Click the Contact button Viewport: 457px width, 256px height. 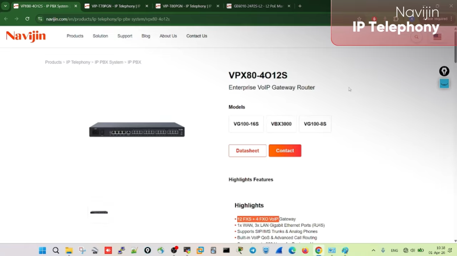coord(285,151)
